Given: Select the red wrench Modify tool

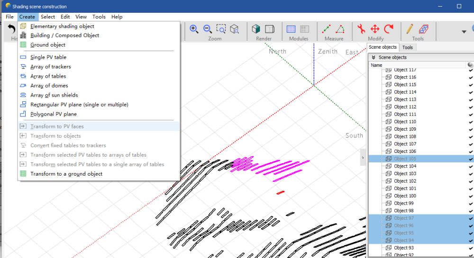Looking at the screenshot, I should pos(361,29).
